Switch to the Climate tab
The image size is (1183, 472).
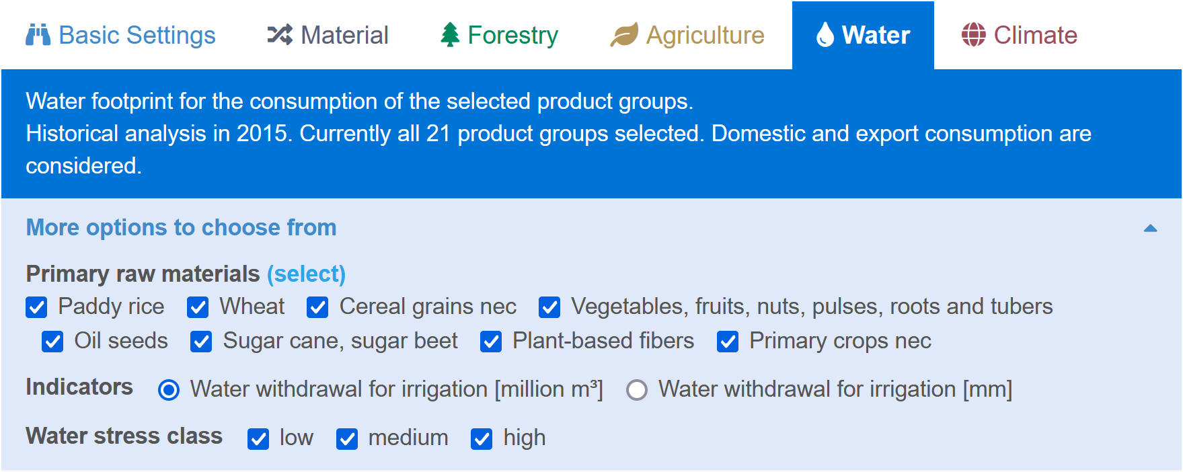(1019, 35)
